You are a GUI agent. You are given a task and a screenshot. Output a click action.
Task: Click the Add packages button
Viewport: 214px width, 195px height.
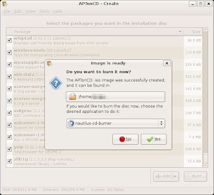tap(163, 176)
